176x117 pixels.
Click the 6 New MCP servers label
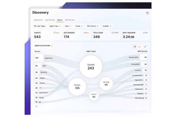point(87,33)
